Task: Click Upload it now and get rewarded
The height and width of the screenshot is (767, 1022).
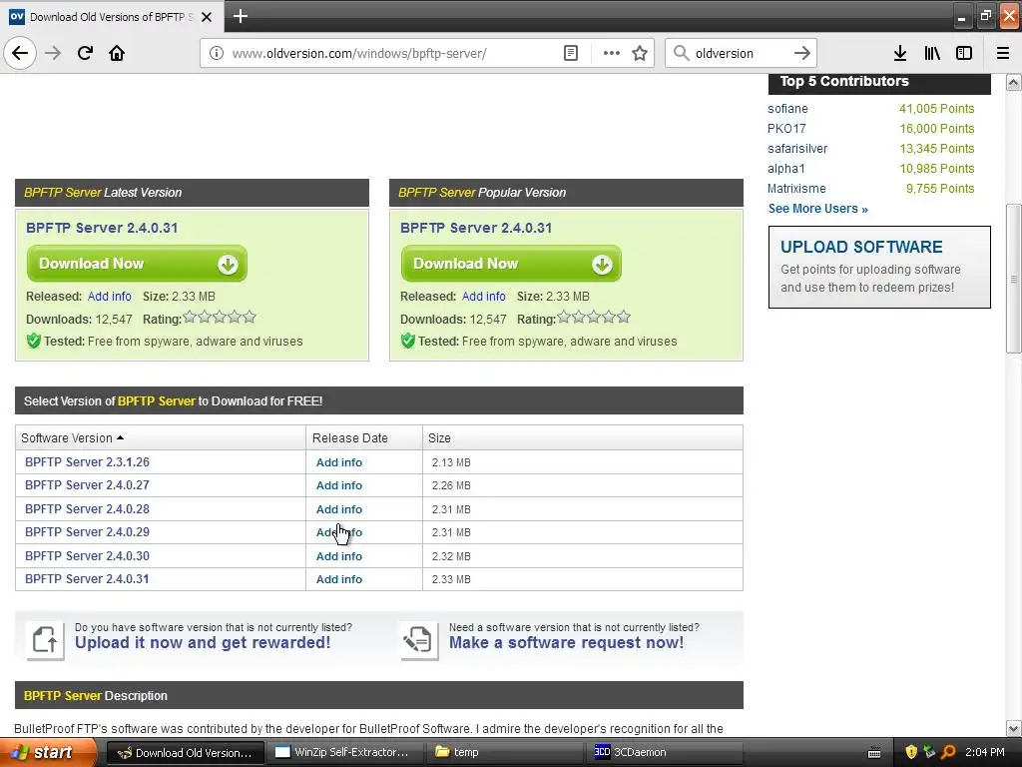Action: (x=203, y=642)
